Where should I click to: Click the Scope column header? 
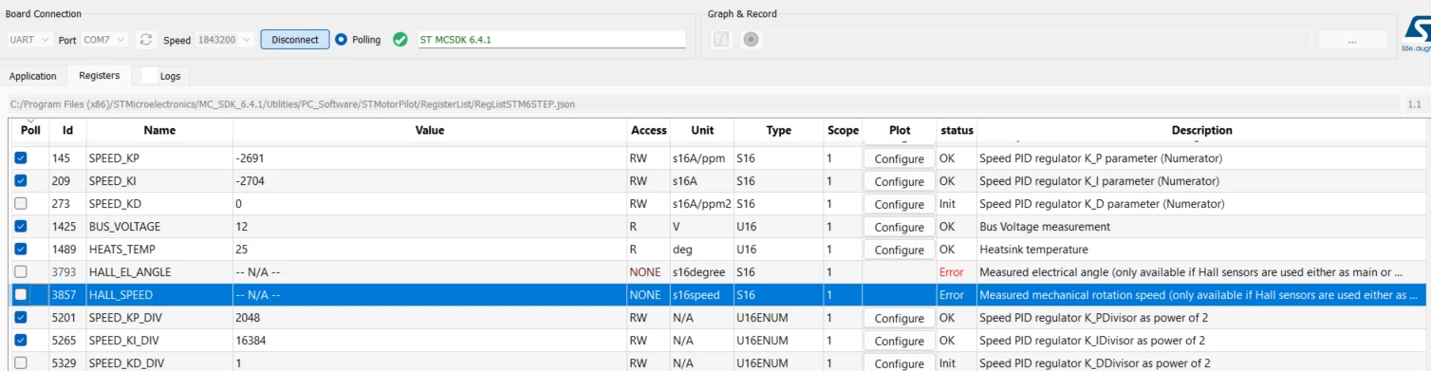[x=843, y=130]
